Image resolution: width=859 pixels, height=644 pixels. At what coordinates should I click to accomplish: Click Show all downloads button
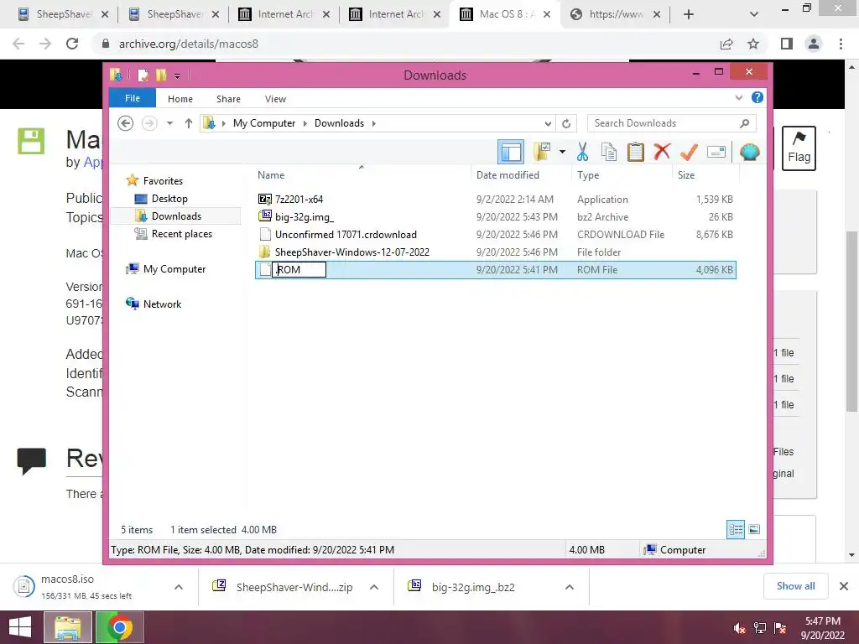coord(795,586)
